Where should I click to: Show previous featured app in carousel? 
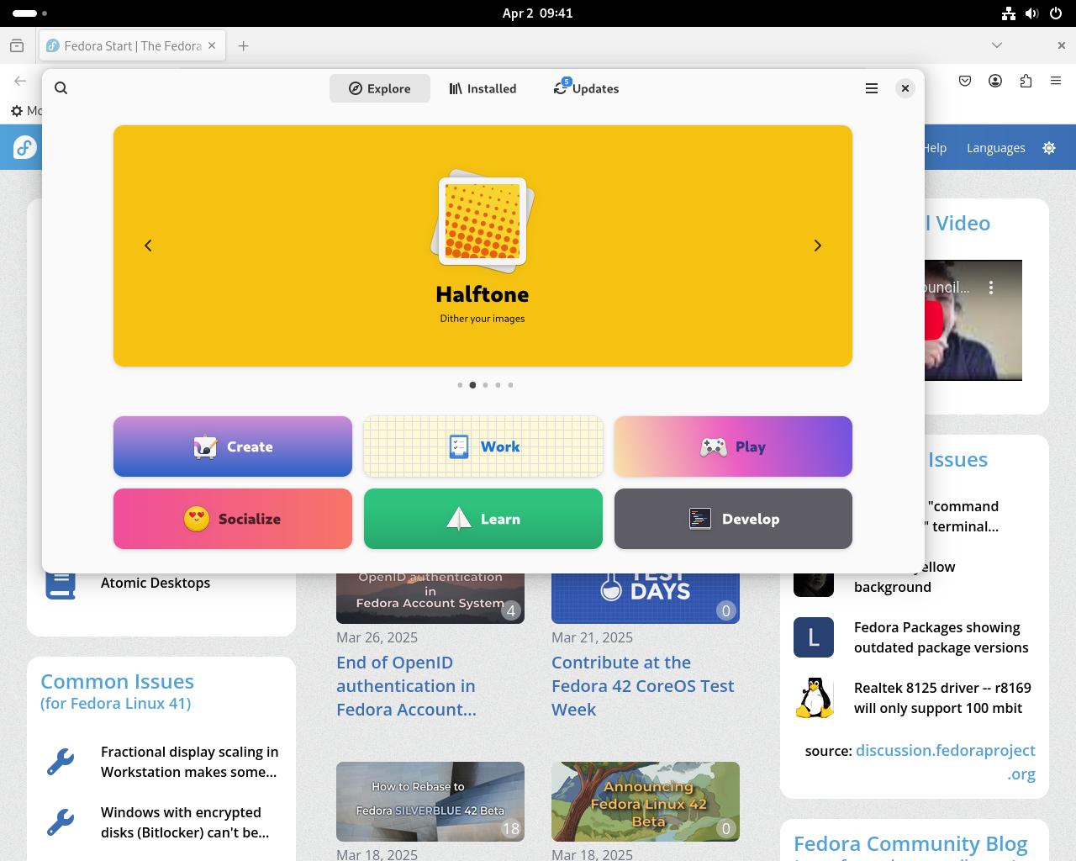tap(148, 246)
